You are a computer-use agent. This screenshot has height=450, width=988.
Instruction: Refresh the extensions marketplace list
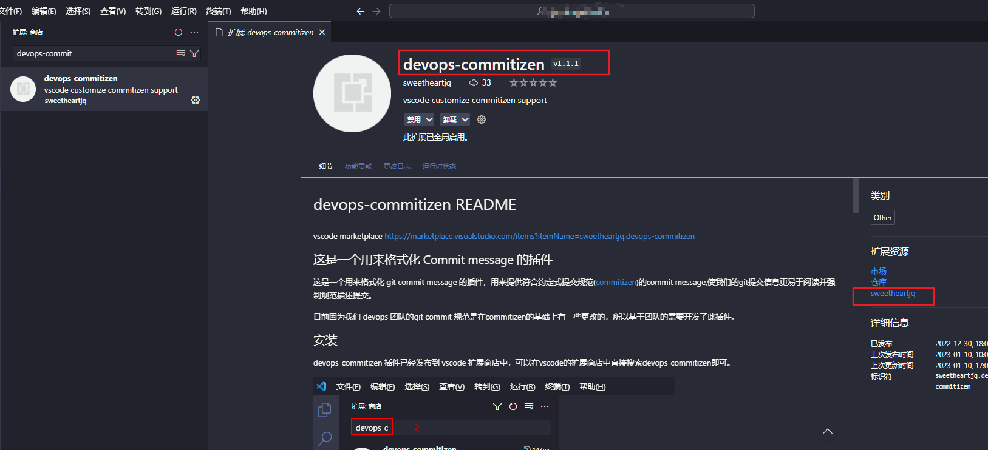178,32
